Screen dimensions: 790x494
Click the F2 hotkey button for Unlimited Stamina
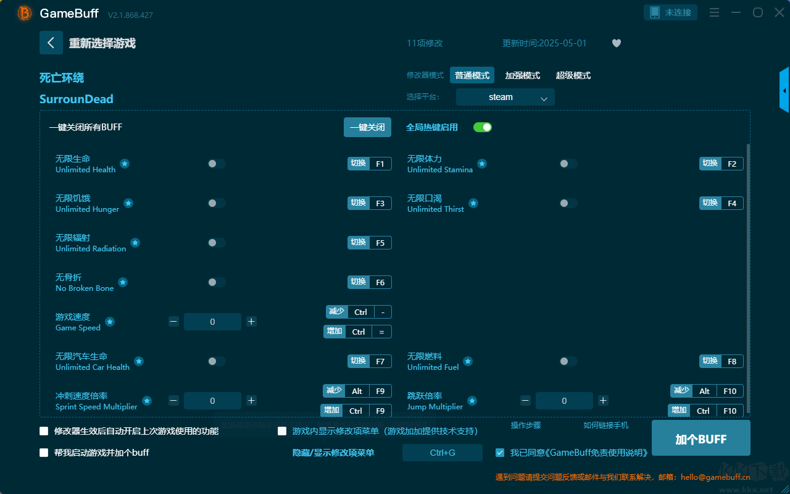pyautogui.click(x=721, y=164)
